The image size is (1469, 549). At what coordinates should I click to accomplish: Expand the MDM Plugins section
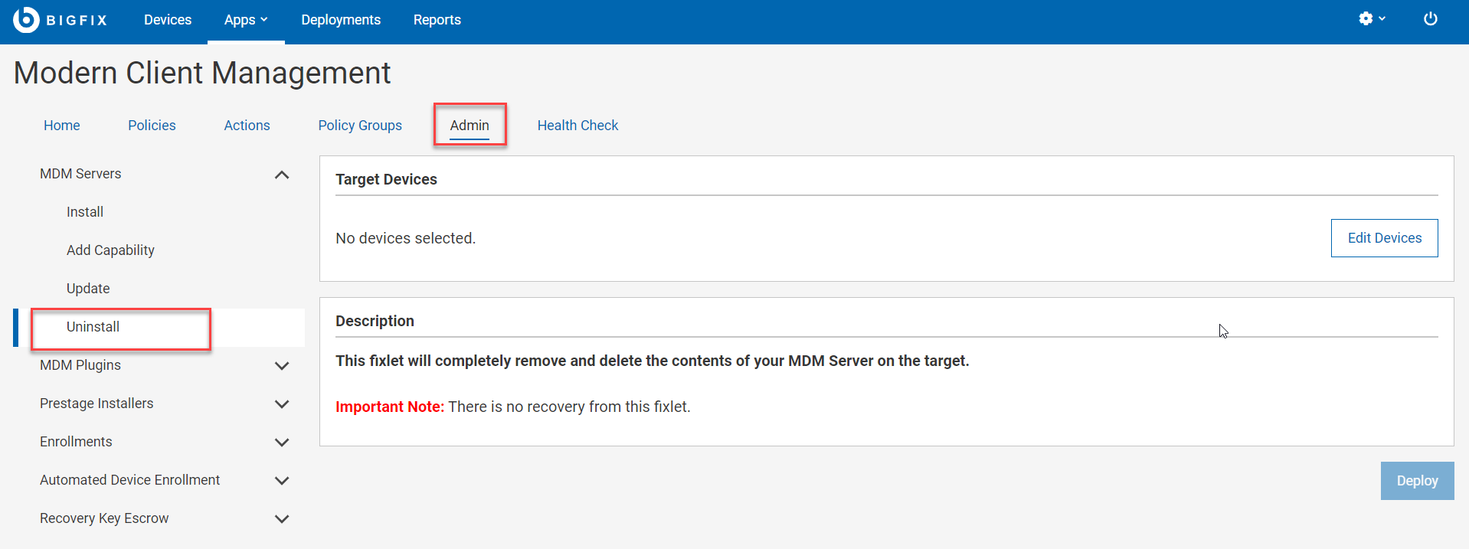282,366
